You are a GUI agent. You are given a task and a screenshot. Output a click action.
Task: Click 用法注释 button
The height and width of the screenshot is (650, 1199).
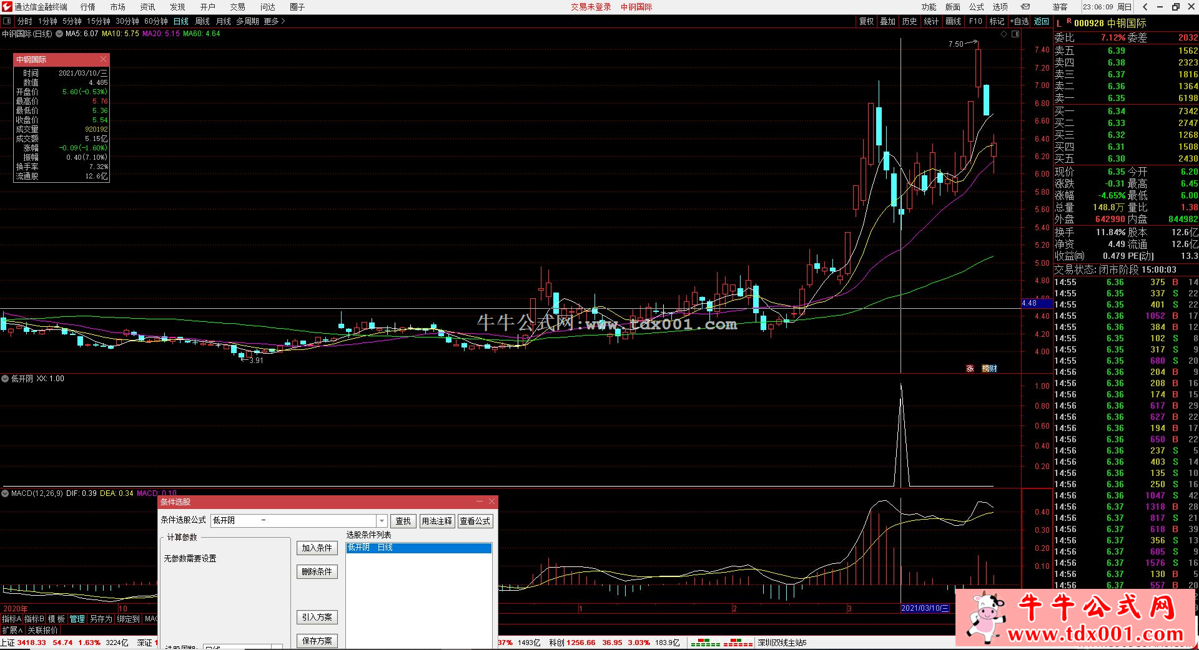tap(437, 521)
